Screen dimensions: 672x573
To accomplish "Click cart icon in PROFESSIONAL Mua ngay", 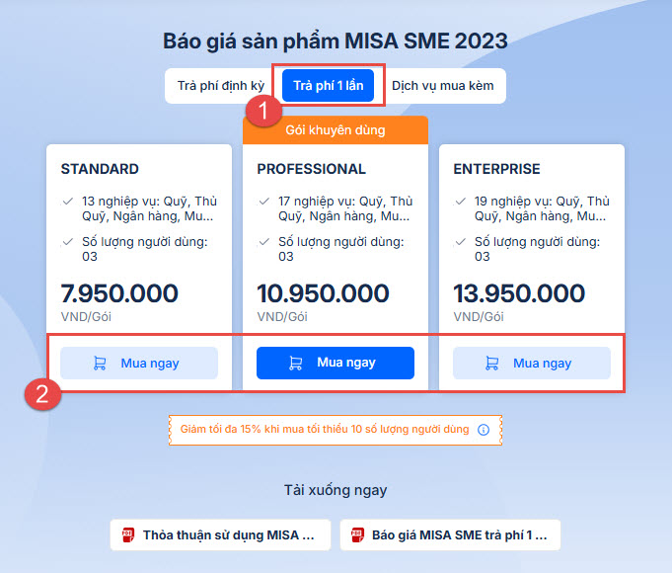I will [x=296, y=363].
